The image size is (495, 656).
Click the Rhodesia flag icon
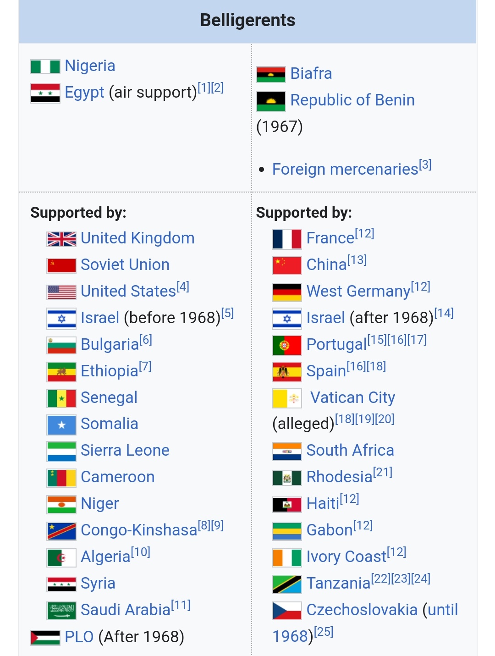(x=287, y=478)
